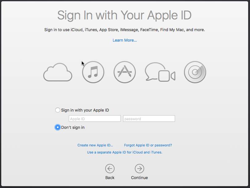The width and height of the screenshot is (250, 188).
Task: Click the iTunes music note icon
Action: (93, 72)
